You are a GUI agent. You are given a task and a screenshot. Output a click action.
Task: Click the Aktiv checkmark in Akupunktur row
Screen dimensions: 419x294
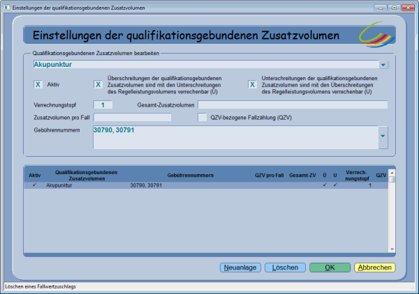point(34,185)
